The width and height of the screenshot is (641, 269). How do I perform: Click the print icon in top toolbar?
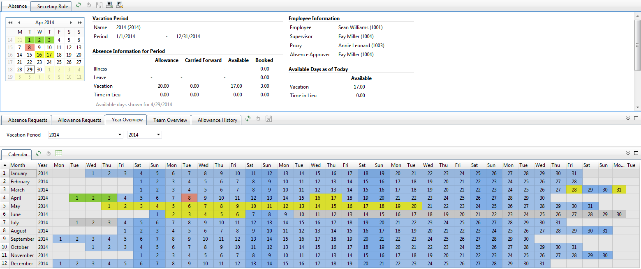coord(109,5)
